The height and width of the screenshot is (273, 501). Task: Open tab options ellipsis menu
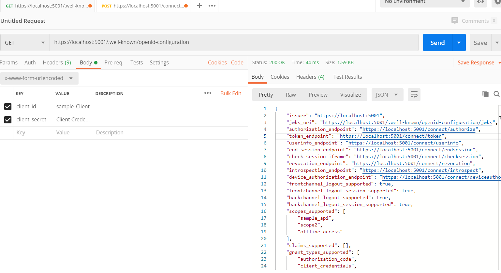coord(212,6)
